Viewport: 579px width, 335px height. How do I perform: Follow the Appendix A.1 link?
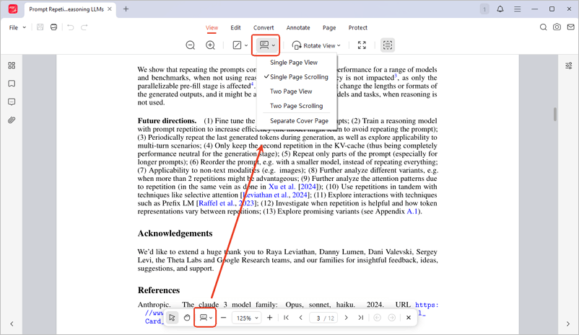(x=412, y=212)
